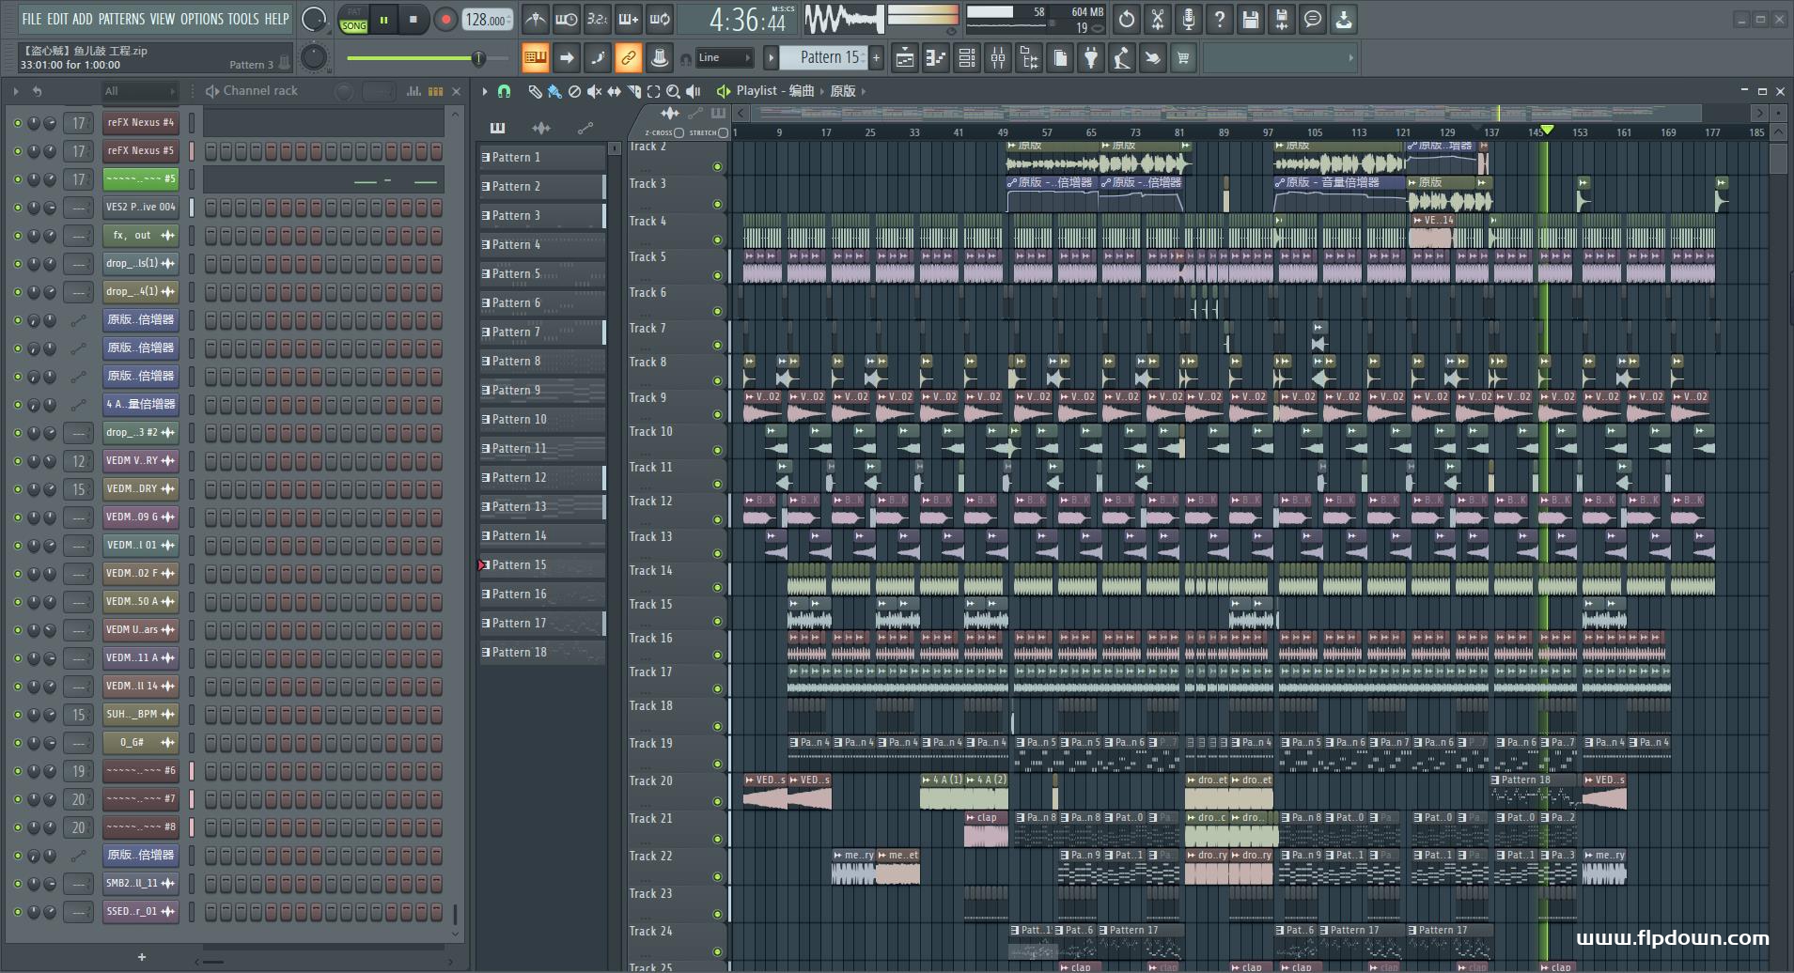This screenshot has width=1794, height=973.
Task: Expand the hint bar panel arrow
Action: pos(1351,58)
